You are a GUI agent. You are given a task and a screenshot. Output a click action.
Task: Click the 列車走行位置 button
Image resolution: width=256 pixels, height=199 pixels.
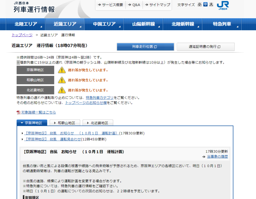(x=146, y=47)
